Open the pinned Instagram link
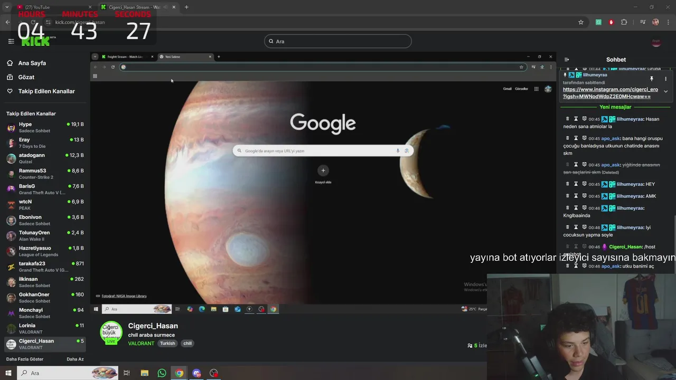The height and width of the screenshot is (380, 676). [610, 93]
